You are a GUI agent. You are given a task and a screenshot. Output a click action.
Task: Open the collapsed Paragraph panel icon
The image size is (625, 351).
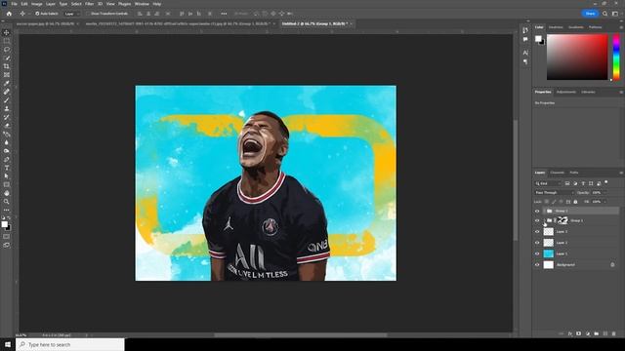coord(525,61)
